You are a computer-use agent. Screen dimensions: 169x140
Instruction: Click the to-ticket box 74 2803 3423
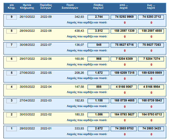[151, 129]
